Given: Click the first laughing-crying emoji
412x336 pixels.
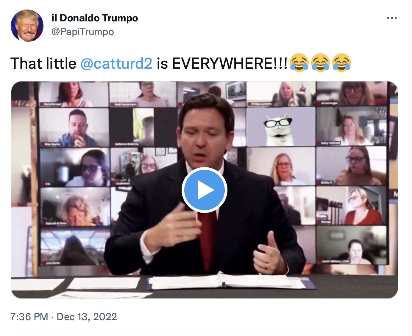Looking at the screenshot, I should coord(299,63).
